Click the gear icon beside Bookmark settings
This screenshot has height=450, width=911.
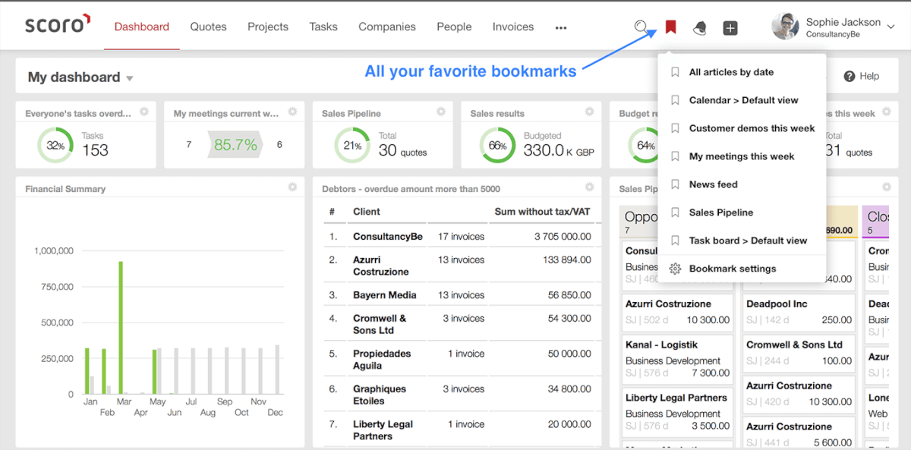coord(675,269)
